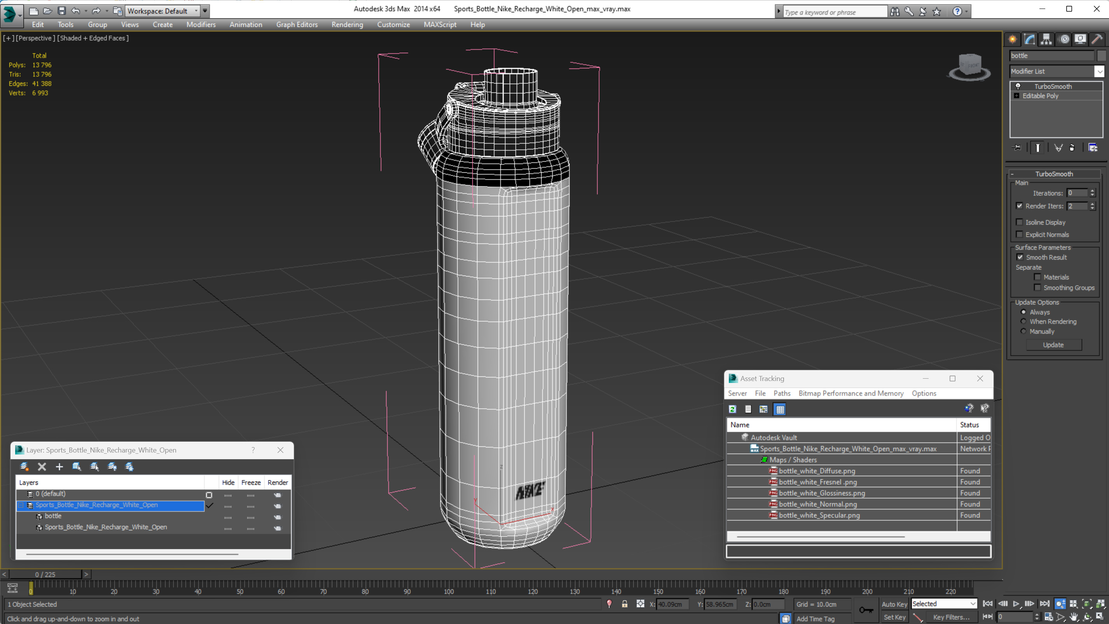Toggle TurboSmooth modifier lightbulb visibility
The image size is (1109, 624).
[x=1018, y=86]
